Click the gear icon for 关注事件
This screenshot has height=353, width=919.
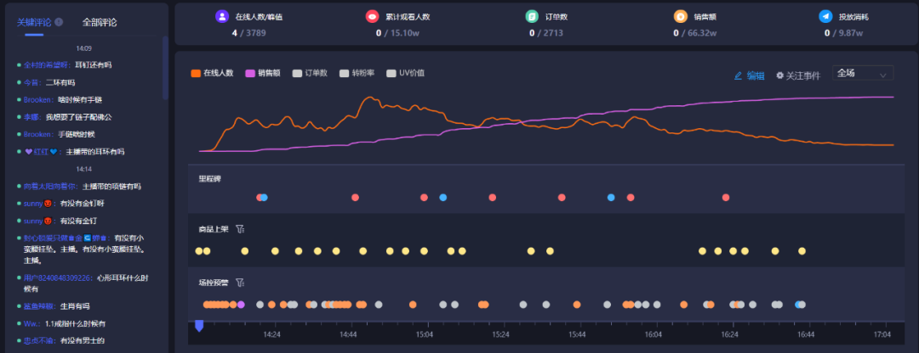[x=780, y=76]
